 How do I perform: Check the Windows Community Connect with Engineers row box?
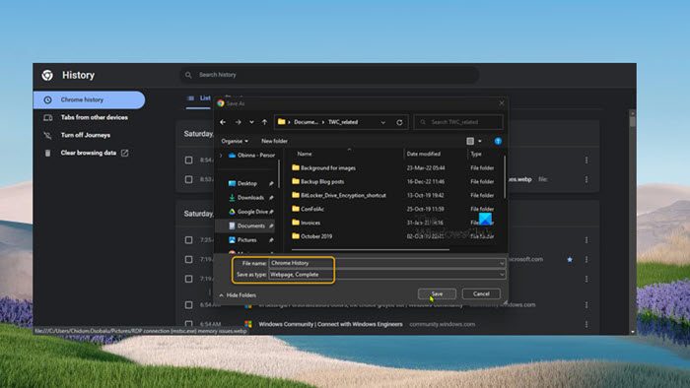pos(189,324)
